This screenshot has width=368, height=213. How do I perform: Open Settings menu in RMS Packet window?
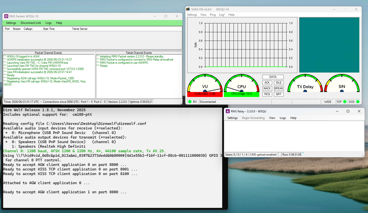pos(11,23)
